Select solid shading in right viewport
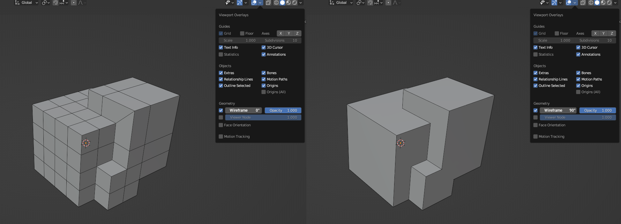 pyautogui.click(x=597, y=3)
